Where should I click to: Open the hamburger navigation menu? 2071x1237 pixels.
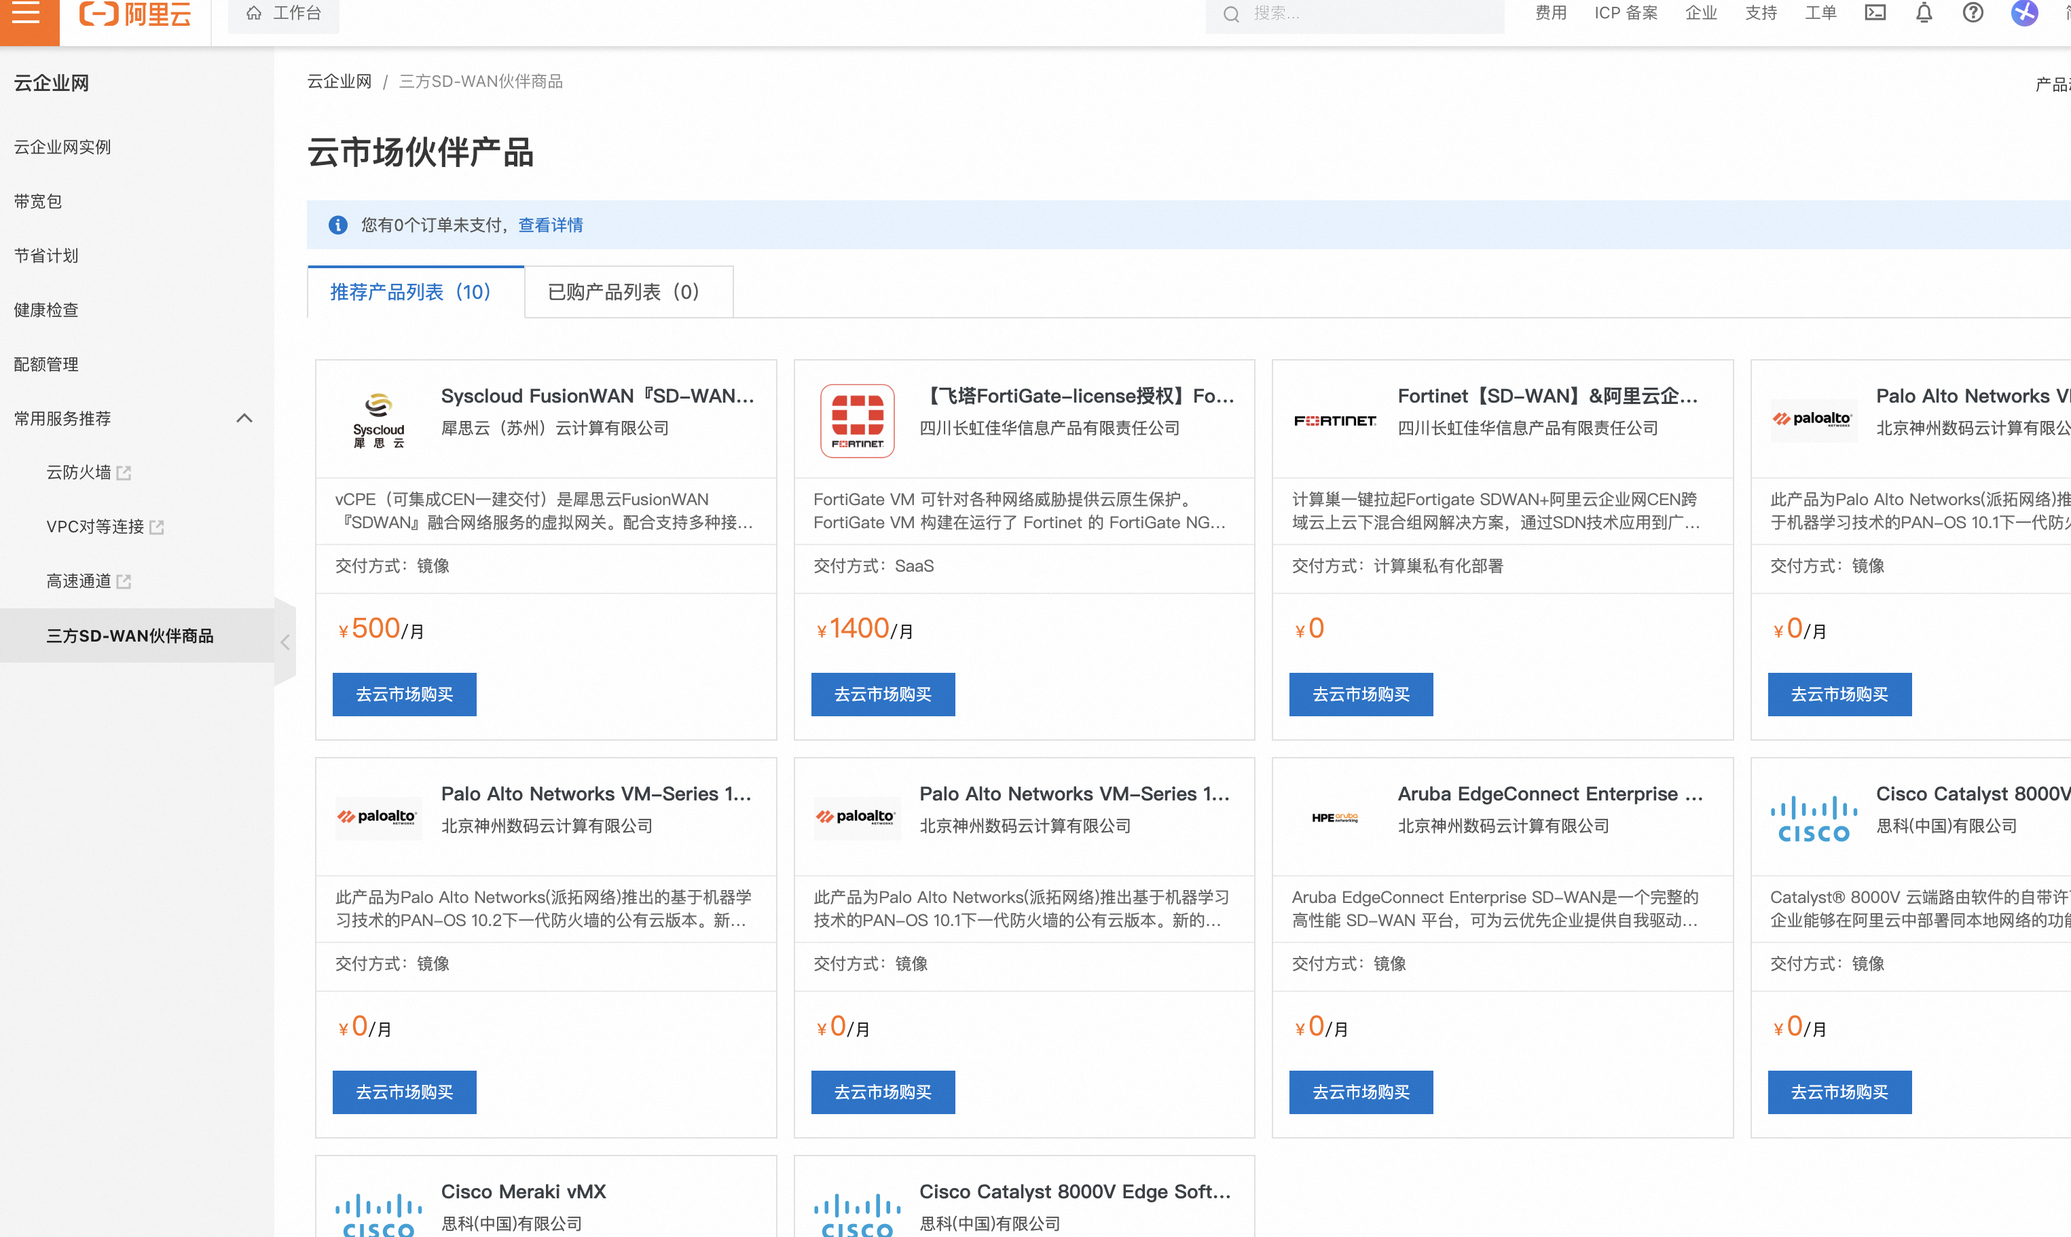point(26,12)
